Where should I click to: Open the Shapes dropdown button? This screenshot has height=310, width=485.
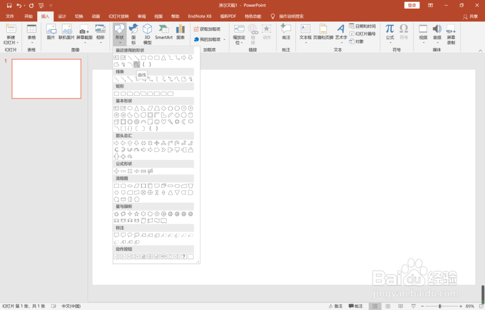[x=119, y=34]
